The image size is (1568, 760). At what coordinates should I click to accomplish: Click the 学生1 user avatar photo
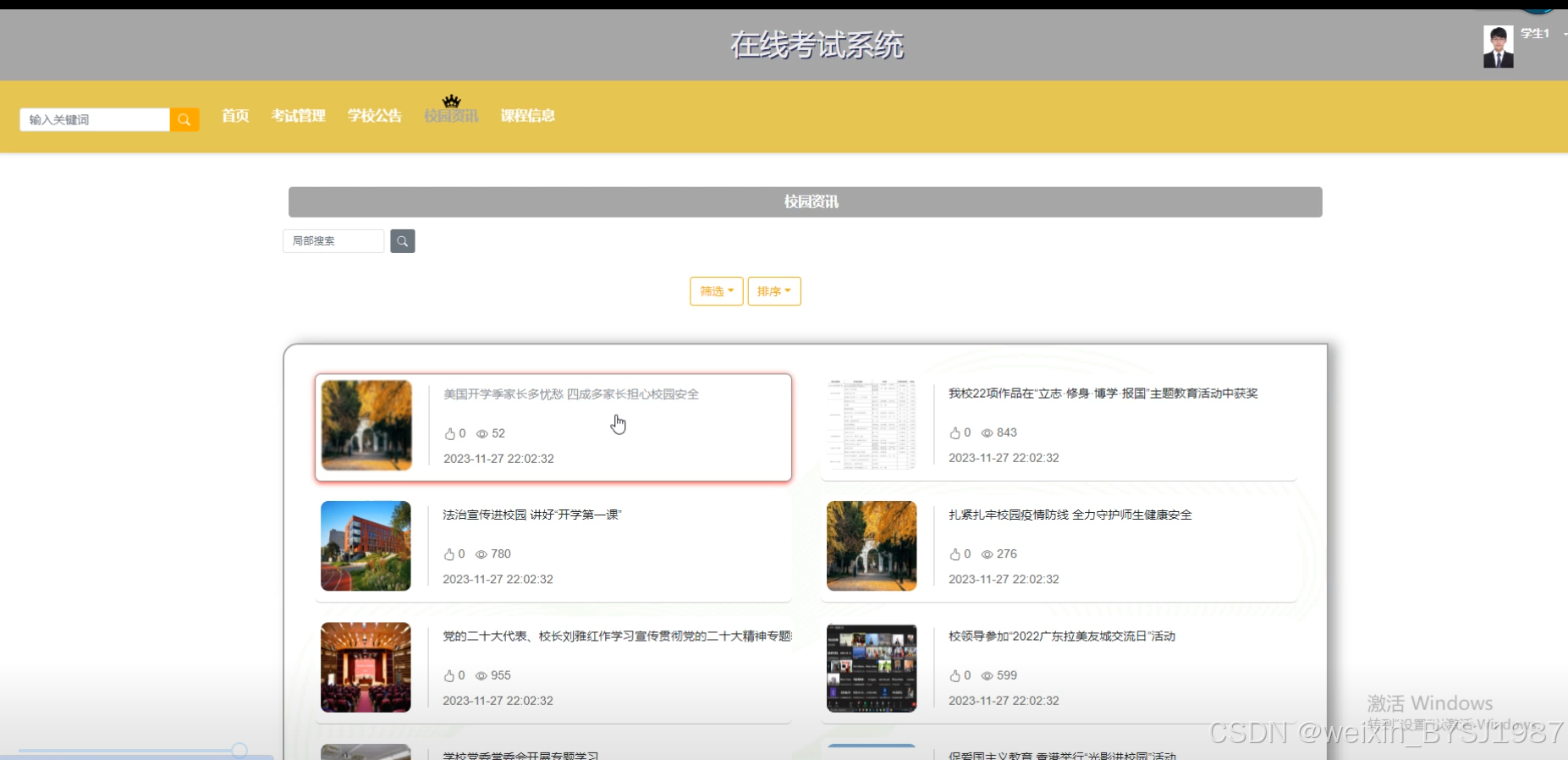[x=1498, y=47]
